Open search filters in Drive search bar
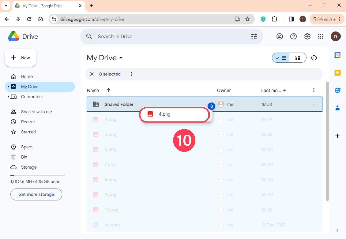 [x=254, y=36]
